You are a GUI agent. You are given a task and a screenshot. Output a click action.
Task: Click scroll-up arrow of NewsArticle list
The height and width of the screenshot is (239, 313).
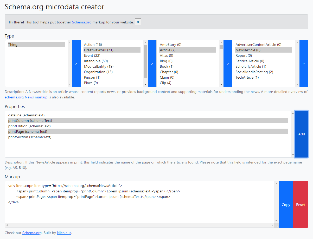pos(297,43)
